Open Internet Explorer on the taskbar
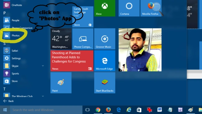This screenshot has width=202, height=114. tap(129, 110)
